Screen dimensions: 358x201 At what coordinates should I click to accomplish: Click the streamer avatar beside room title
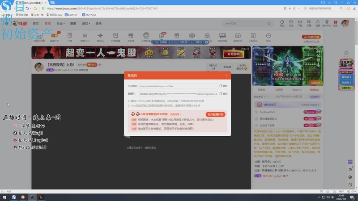pos(39,67)
